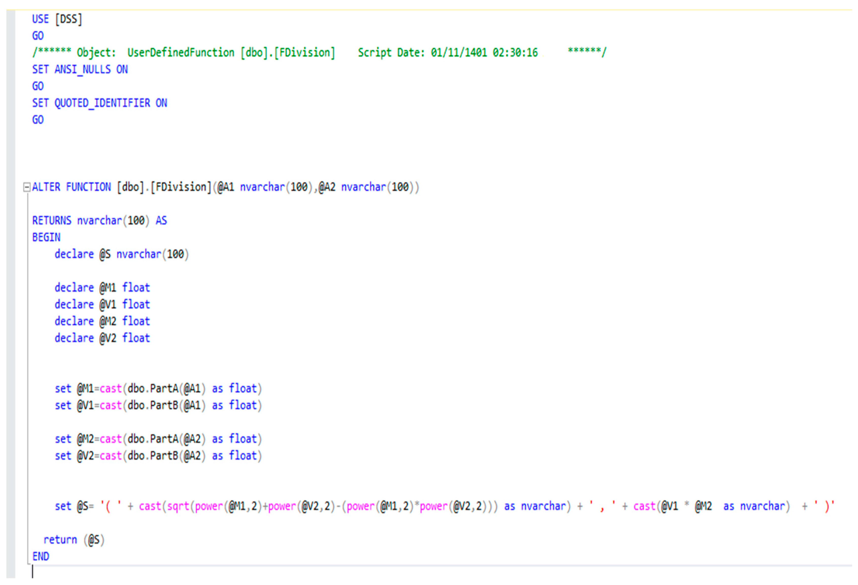Image resolution: width=858 pixels, height=585 pixels.
Task: Click the GO below SET ANSI_NULLS ON
Action: click(38, 86)
